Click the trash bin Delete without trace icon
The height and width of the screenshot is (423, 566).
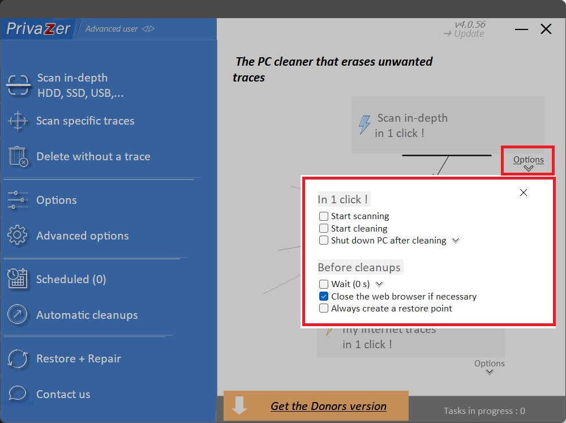coord(18,156)
